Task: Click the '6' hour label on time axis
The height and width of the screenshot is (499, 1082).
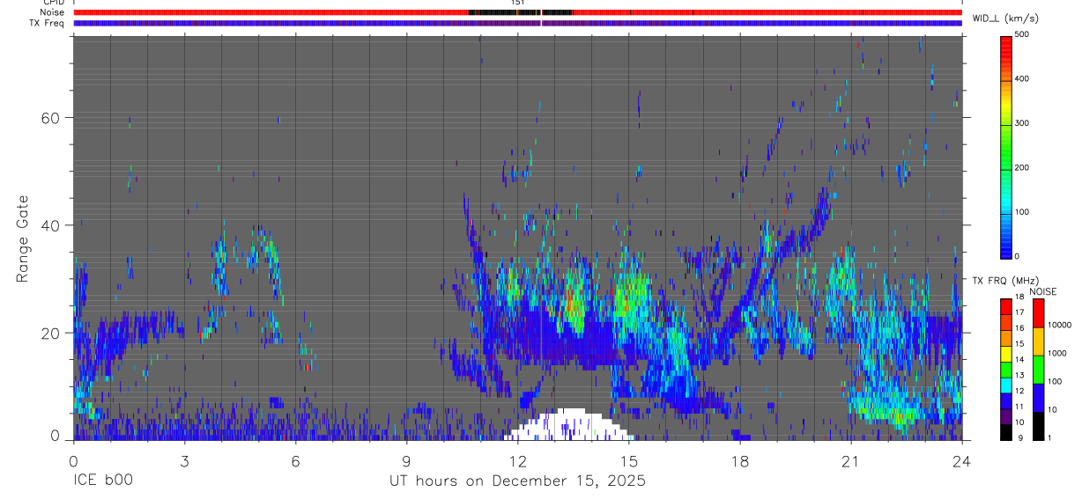Action: coord(295,461)
